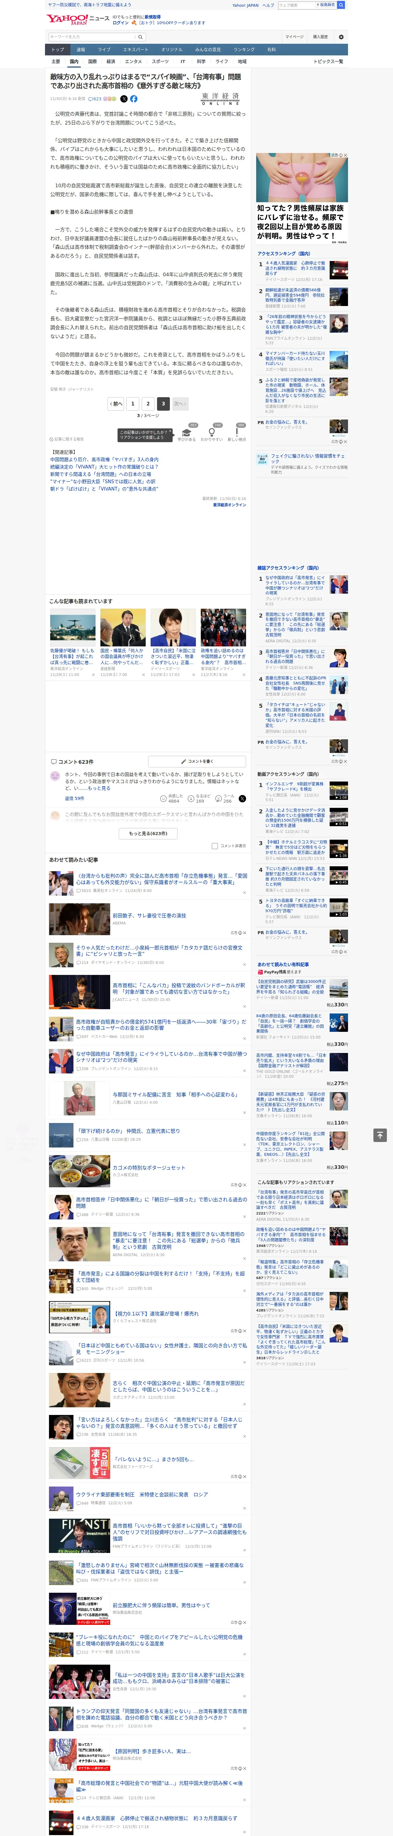This screenshot has height=1836, width=393.
Task: Click the ヘルプ link in header
Action: [x=268, y=5]
